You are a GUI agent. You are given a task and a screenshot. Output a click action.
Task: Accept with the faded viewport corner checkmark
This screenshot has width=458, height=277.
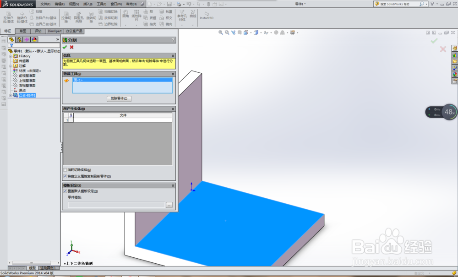[x=434, y=41]
